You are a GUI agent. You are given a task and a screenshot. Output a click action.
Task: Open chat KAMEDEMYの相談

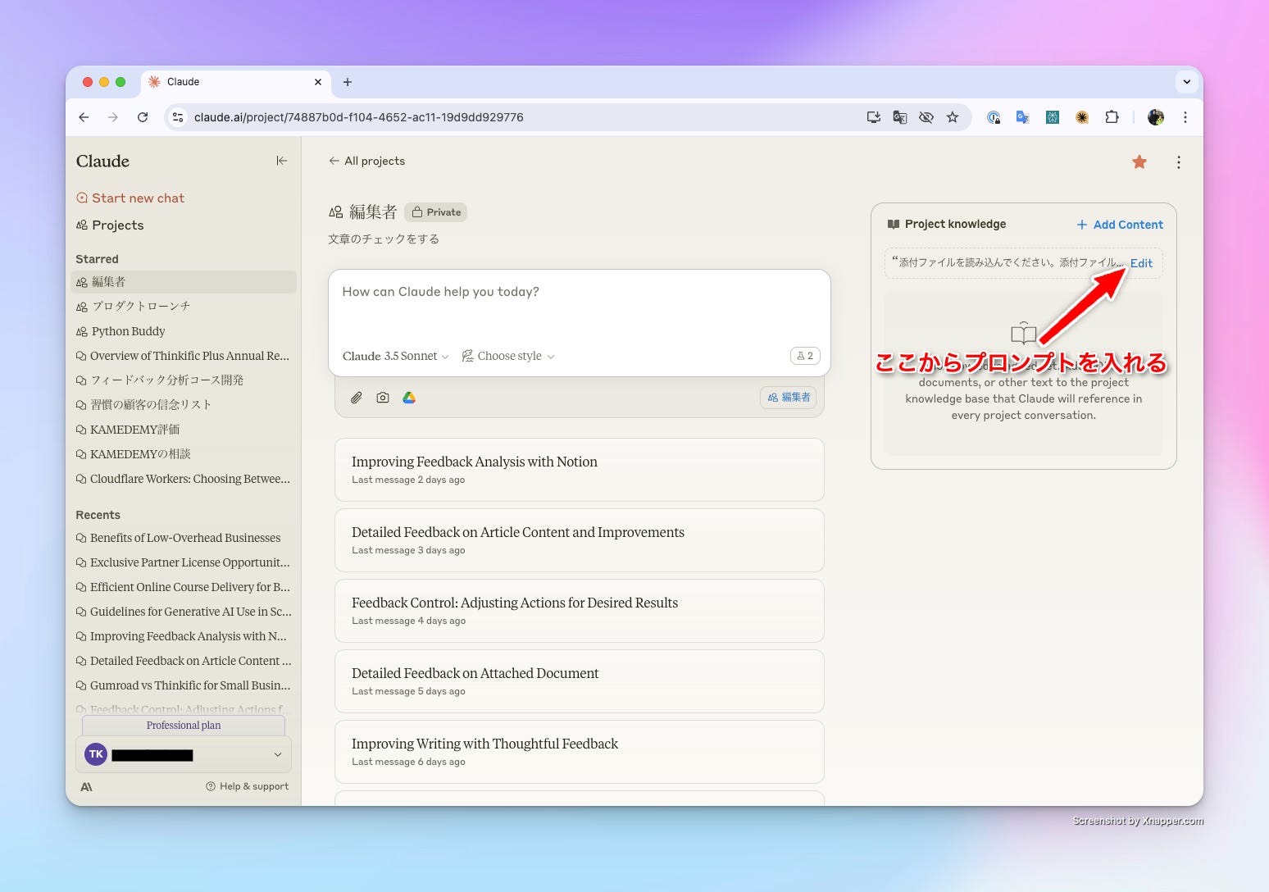[184, 454]
